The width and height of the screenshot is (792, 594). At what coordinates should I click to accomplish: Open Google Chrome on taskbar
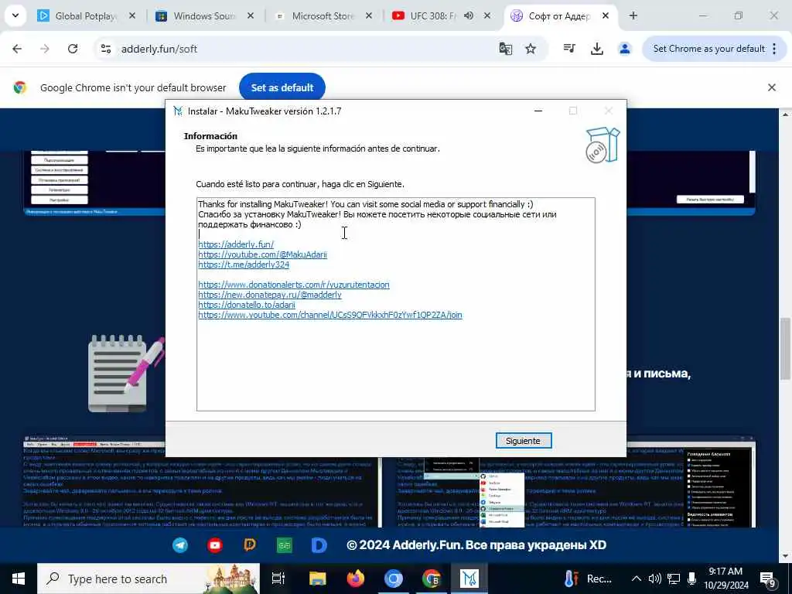[432, 579]
